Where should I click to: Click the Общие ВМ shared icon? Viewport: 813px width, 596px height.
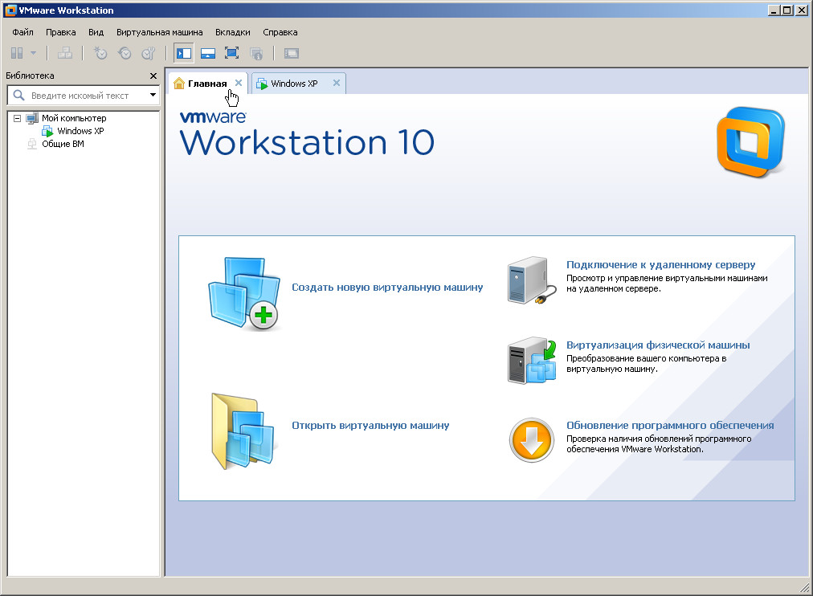pos(32,144)
